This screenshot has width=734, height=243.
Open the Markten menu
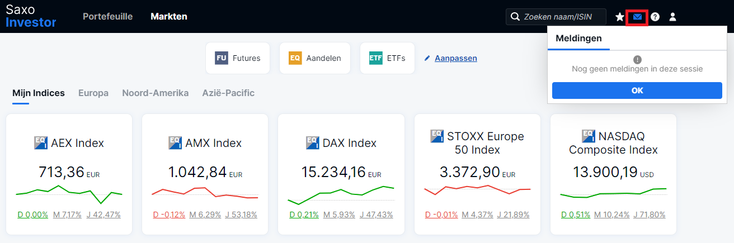[169, 16]
